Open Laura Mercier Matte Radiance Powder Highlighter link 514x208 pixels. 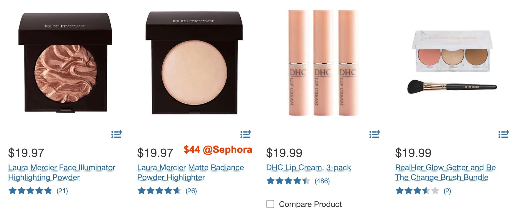point(190,172)
